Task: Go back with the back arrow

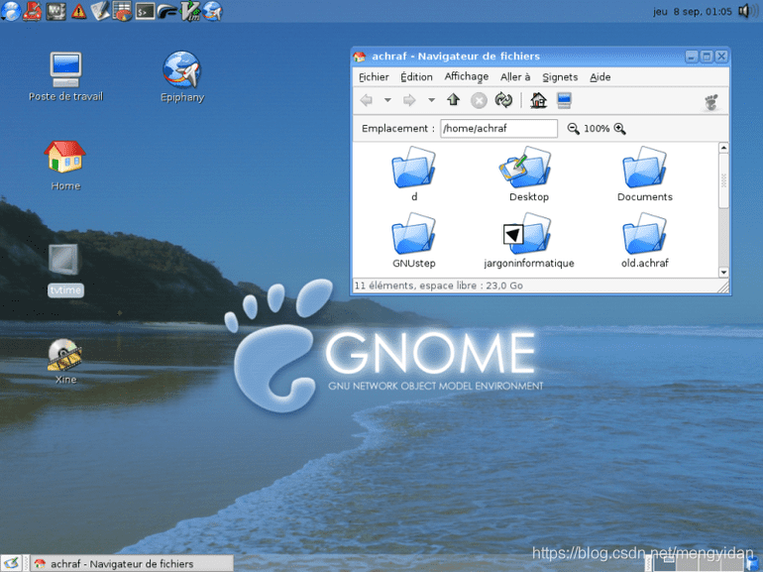Action: tap(367, 100)
